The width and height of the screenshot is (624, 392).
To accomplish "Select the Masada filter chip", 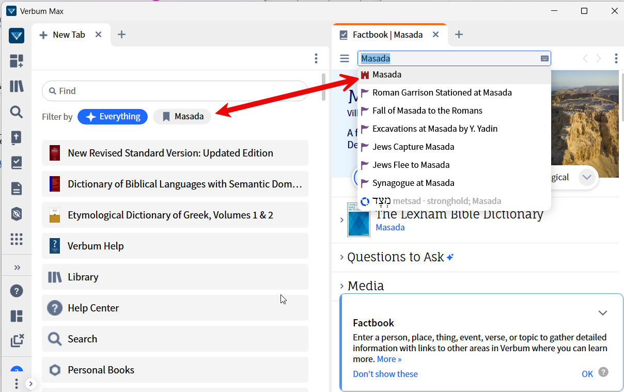I will coord(182,117).
